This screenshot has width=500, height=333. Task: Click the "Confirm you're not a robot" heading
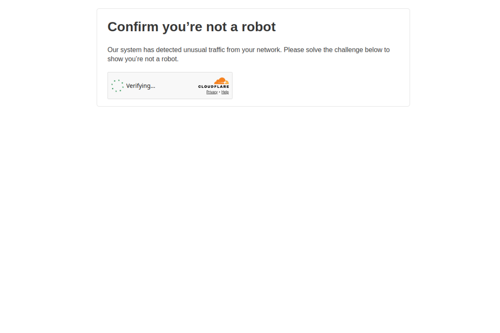click(x=191, y=27)
